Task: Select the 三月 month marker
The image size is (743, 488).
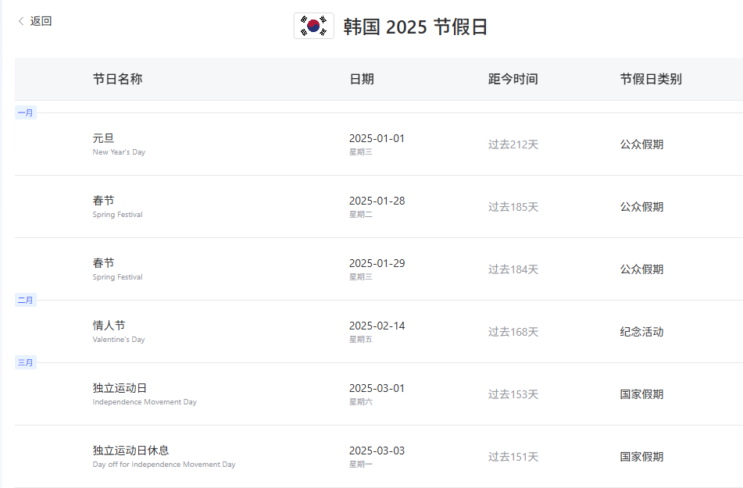Action: point(26,363)
